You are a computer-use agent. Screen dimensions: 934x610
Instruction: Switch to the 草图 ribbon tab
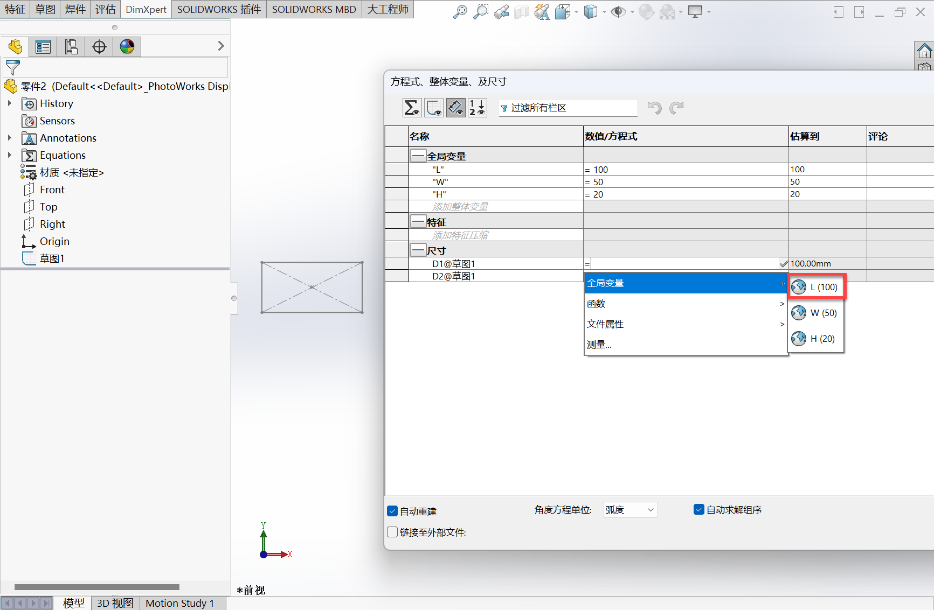(x=45, y=9)
